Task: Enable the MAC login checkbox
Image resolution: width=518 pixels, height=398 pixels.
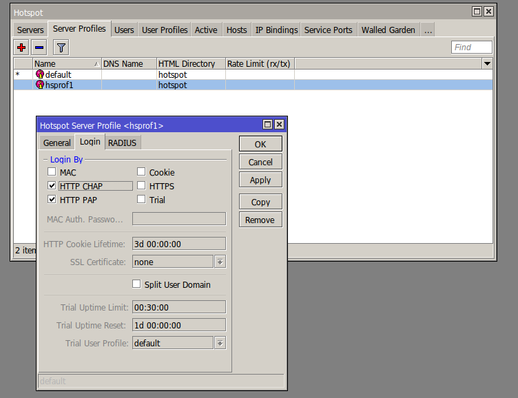Action: coord(52,172)
